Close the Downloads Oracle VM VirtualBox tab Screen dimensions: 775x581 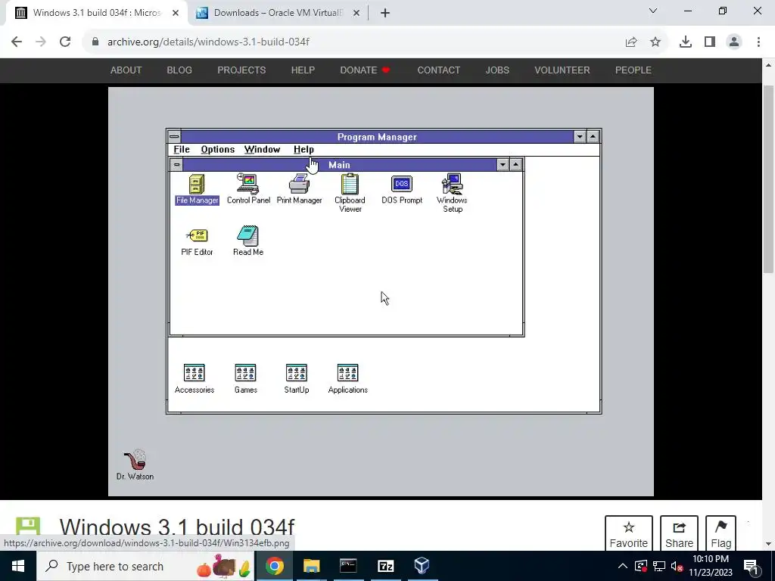tap(356, 13)
